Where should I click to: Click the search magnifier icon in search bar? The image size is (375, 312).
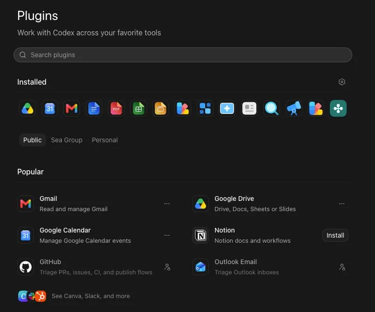pyautogui.click(x=23, y=55)
